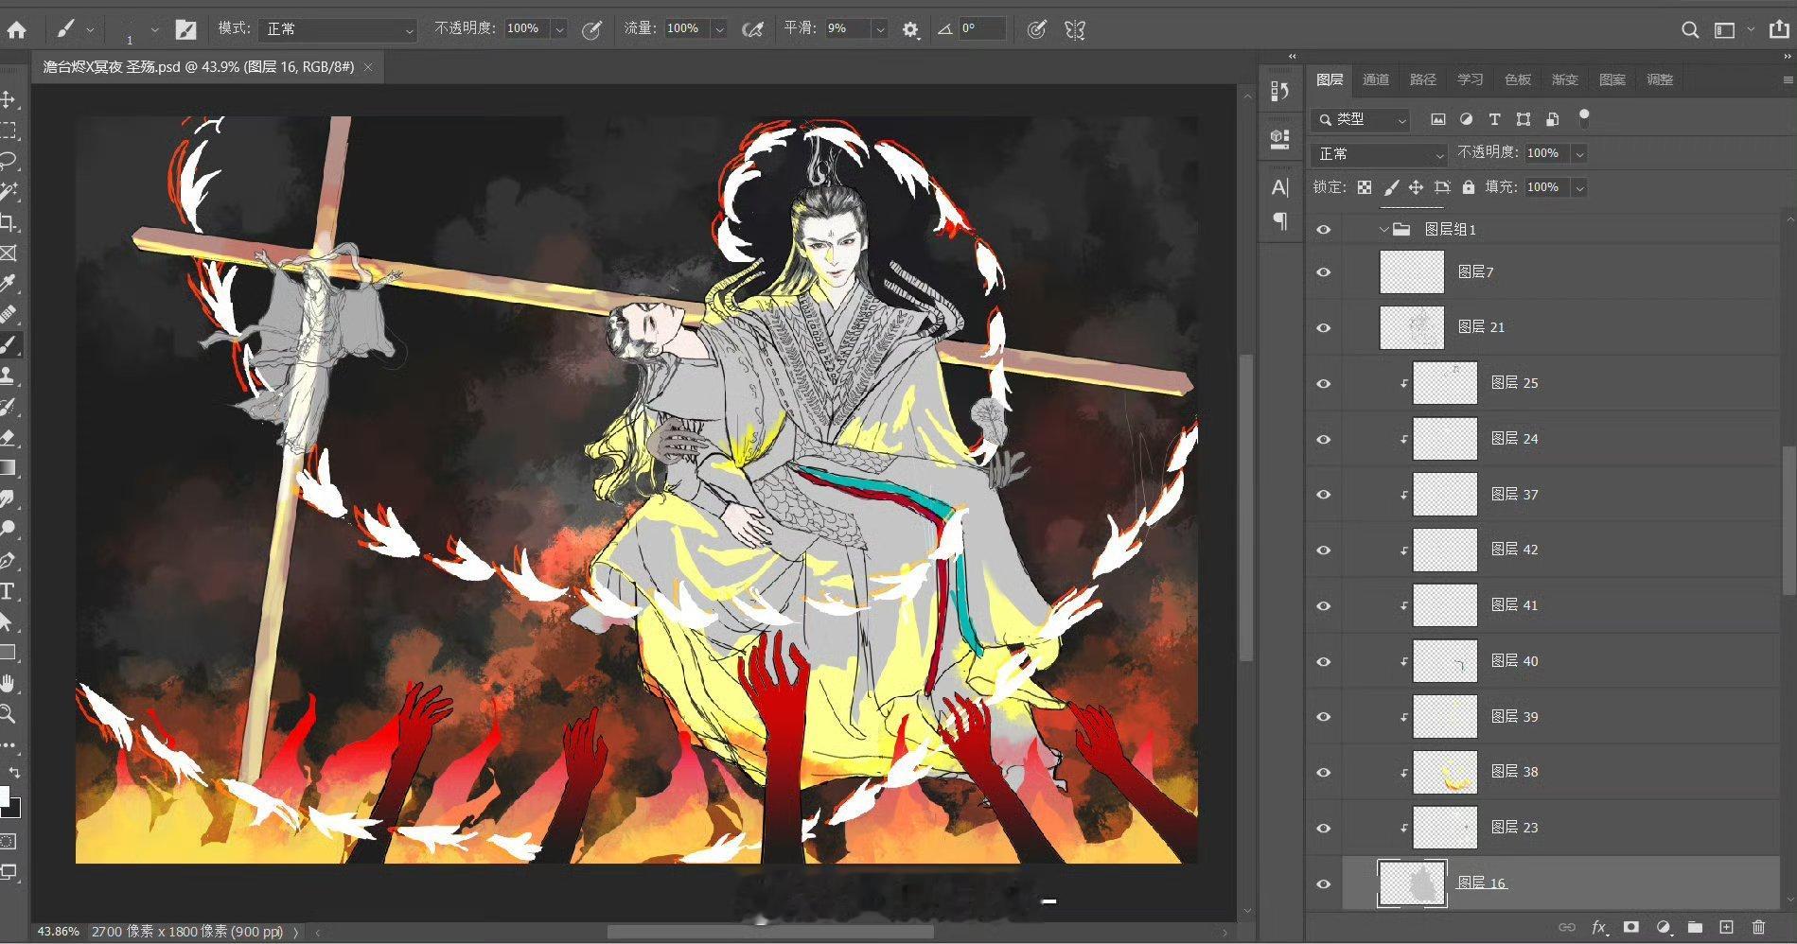Image resolution: width=1797 pixels, height=944 pixels.
Task: Hide layer 图层7 visibility eye
Action: pyautogui.click(x=1324, y=272)
